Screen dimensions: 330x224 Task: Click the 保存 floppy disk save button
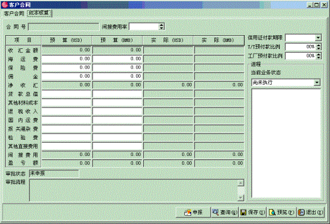(253, 212)
